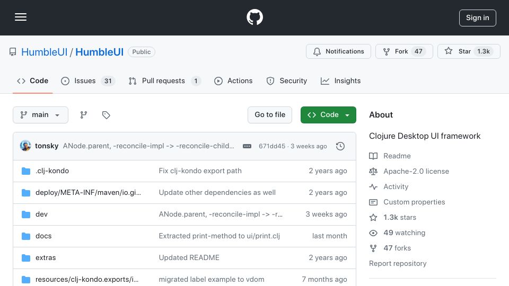The image size is (509, 286).
Task: Open the hamburger navigation menu
Action: [x=21, y=17]
